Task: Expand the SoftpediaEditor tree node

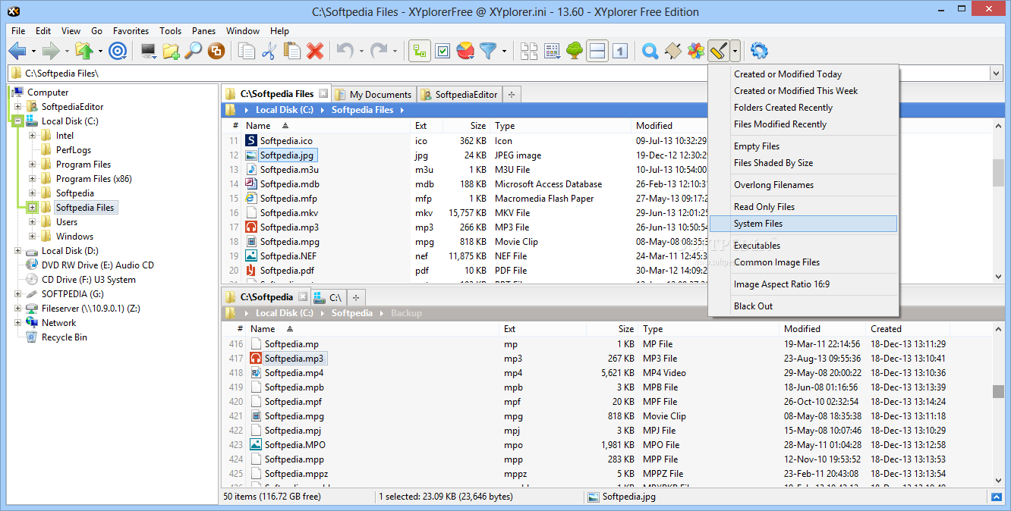Action: point(17,107)
